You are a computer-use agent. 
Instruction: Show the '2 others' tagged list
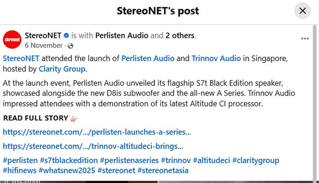click(x=180, y=35)
